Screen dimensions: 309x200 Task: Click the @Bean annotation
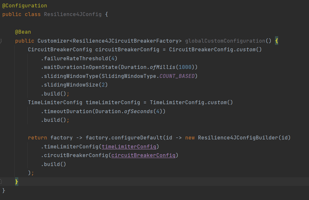pos(23,32)
